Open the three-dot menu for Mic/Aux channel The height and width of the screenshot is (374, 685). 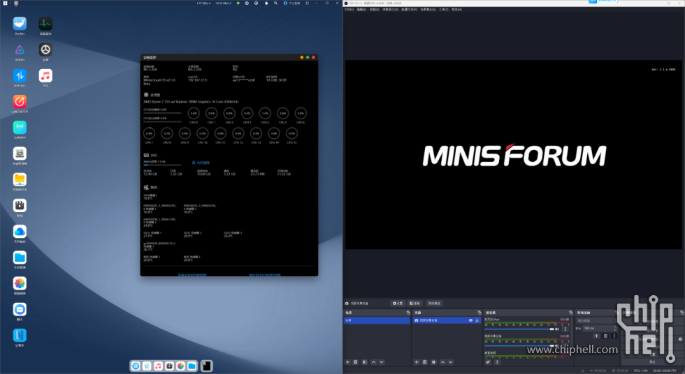coord(565,328)
